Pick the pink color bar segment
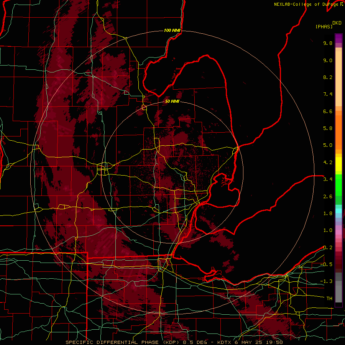The image size is (345, 345). click(338, 232)
